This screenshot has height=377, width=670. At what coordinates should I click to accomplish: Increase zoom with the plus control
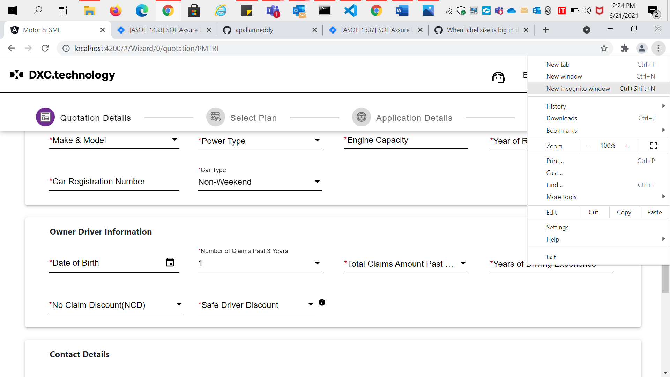pyautogui.click(x=627, y=146)
